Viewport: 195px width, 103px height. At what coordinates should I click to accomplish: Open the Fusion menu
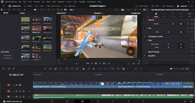[x=69, y=2]
